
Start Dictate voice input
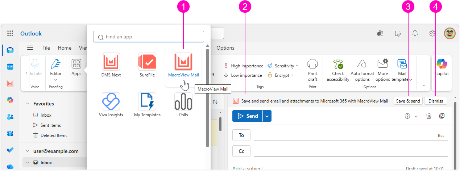pos(35,68)
